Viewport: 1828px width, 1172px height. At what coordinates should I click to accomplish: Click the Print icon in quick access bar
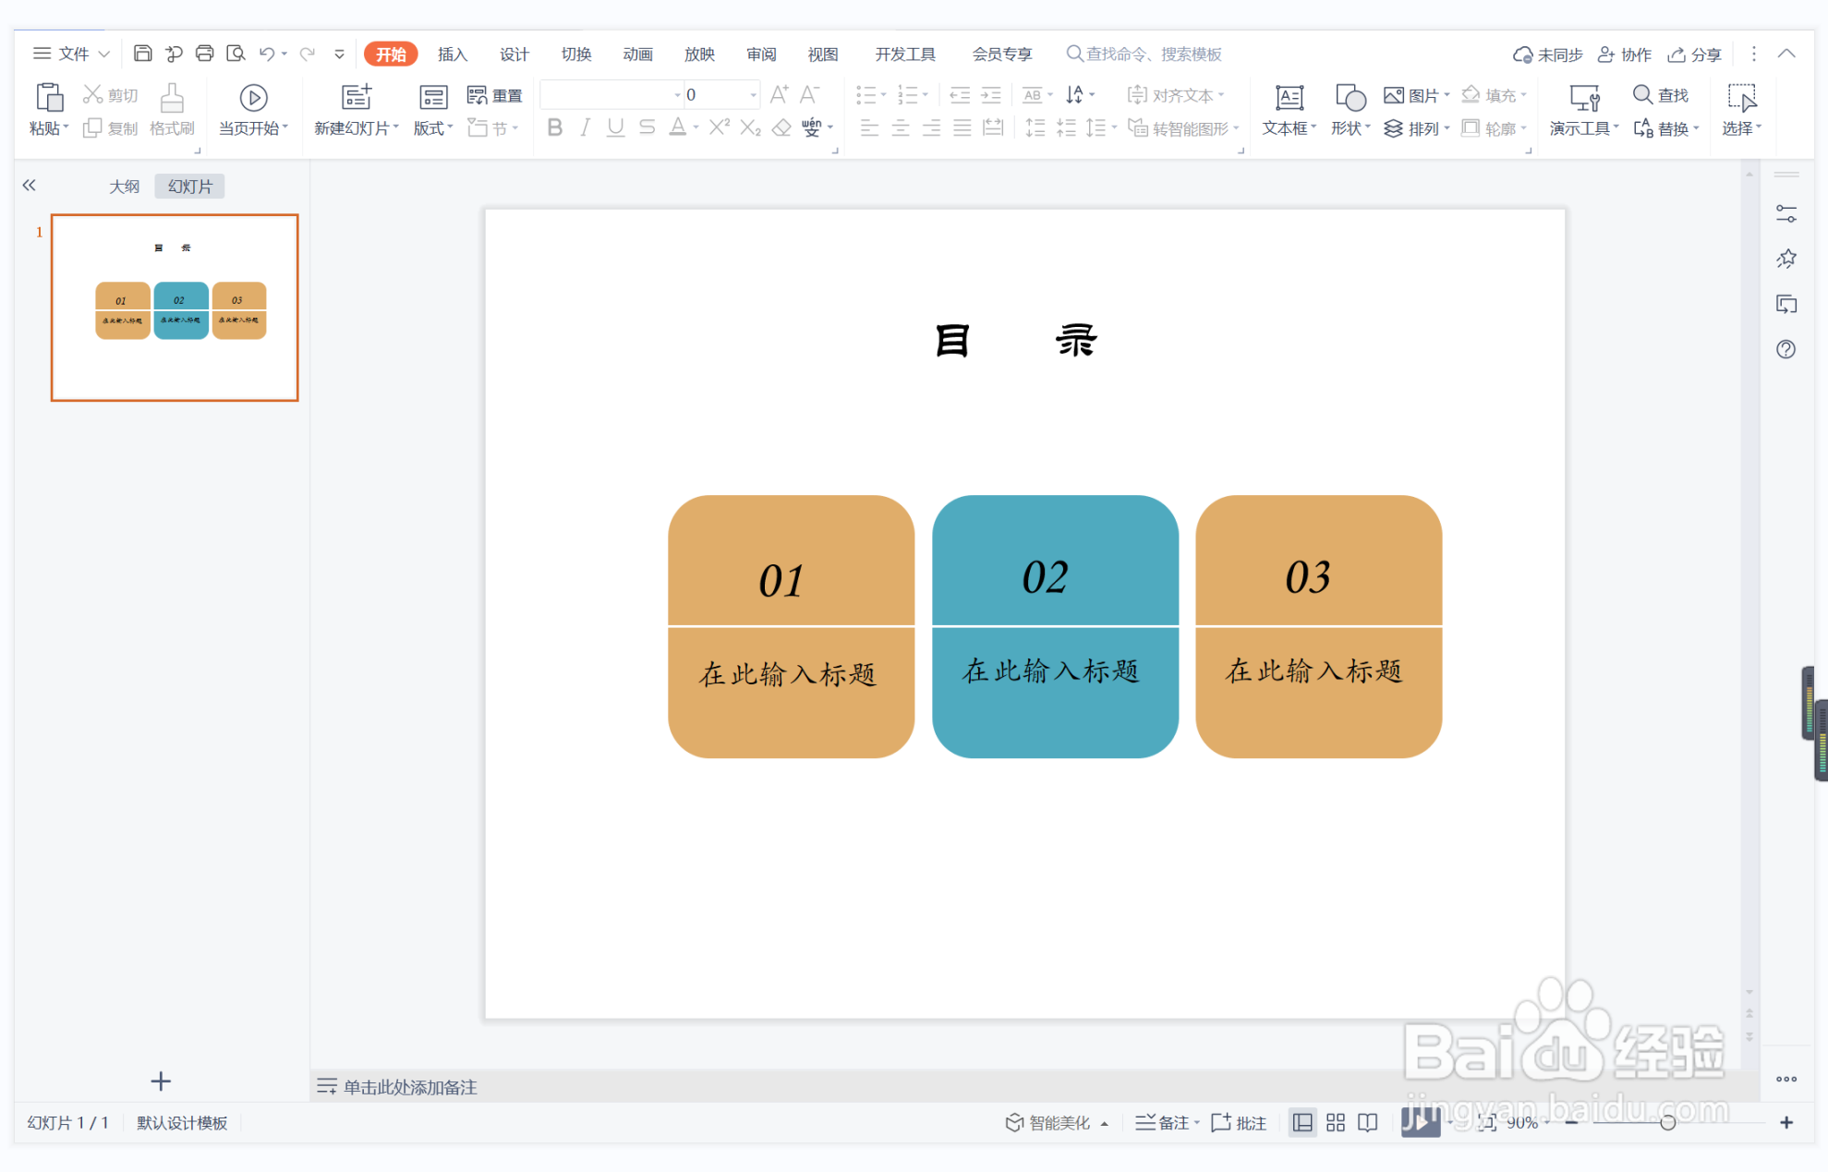(204, 54)
